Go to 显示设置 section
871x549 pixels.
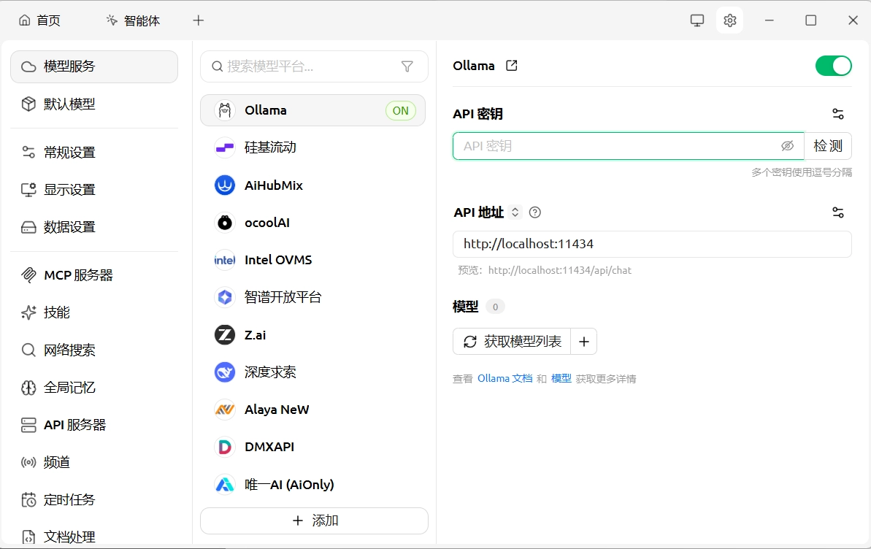(94, 190)
